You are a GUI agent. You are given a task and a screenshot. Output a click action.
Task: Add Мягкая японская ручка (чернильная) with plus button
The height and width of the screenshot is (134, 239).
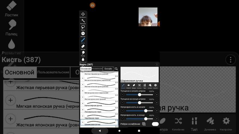(83, 78)
